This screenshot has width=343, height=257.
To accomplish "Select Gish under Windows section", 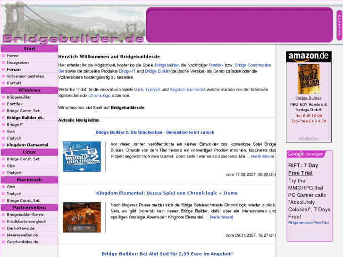I will click(x=11, y=131).
